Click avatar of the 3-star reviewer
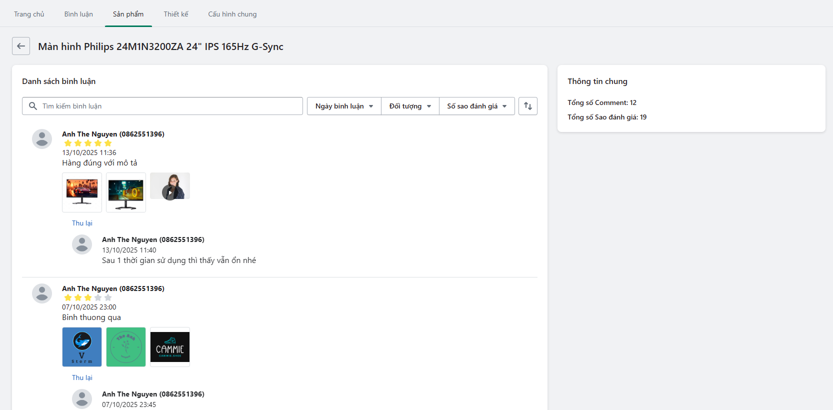This screenshot has width=833, height=410. pos(42,293)
